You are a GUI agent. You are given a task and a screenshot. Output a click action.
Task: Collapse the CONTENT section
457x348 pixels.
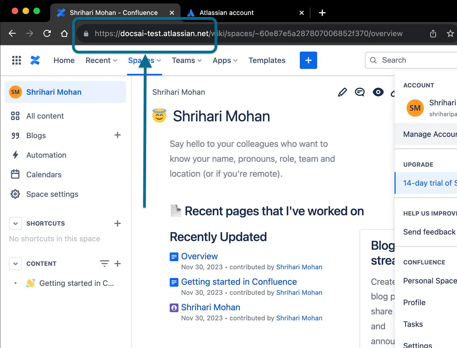click(15, 264)
